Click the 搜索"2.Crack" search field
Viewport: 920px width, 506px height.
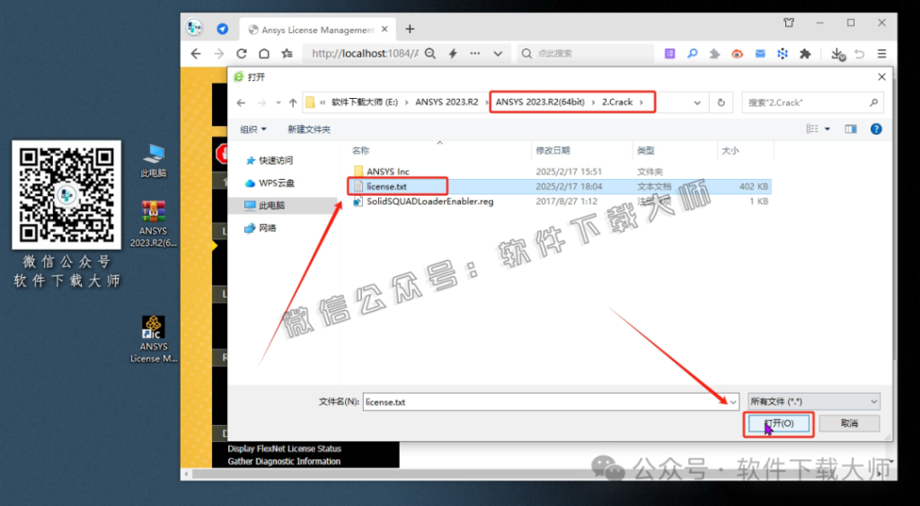pos(812,102)
